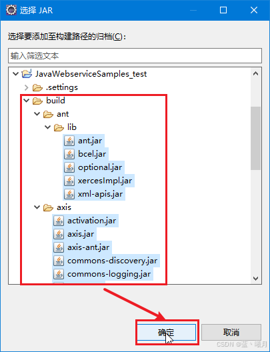Click the jar icon beside activation.jar
Screen dimensions: 270x352
[59, 221]
